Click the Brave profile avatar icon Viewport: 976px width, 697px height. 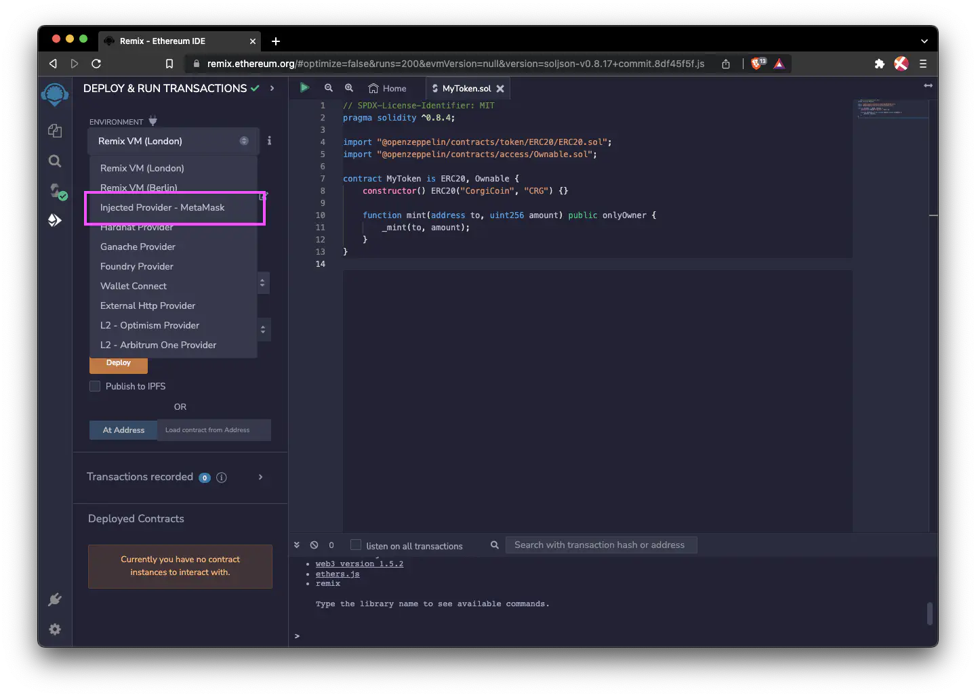[901, 64]
